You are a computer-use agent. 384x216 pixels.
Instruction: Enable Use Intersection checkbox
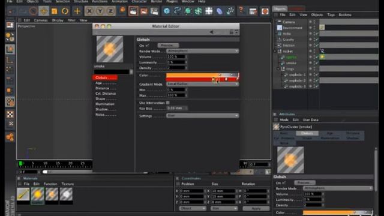(168, 103)
